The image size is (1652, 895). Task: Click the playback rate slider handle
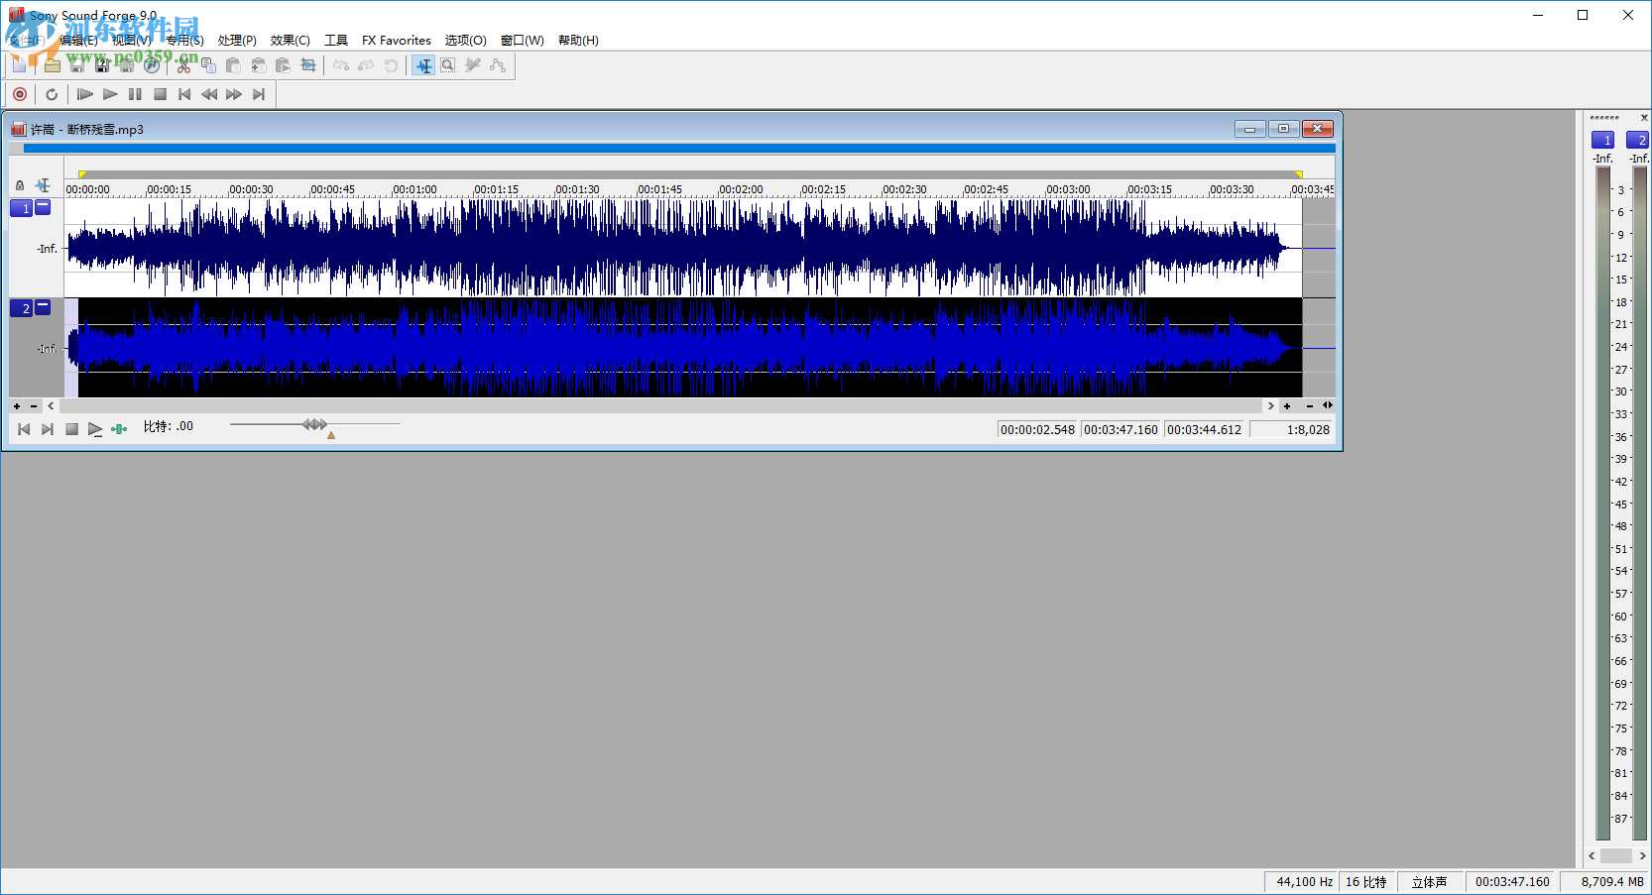click(x=314, y=424)
